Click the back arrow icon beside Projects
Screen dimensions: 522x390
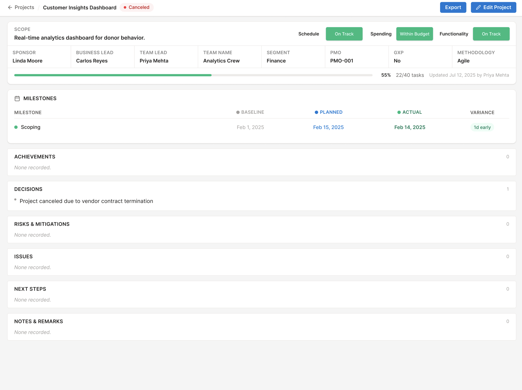(10, 7)
